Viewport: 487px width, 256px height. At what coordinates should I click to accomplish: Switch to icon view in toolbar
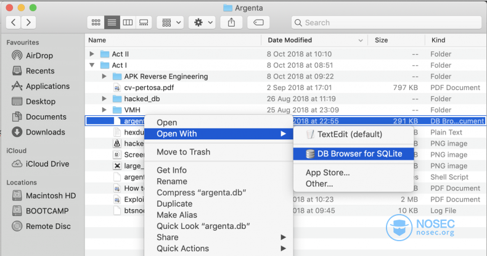(96, 22)
